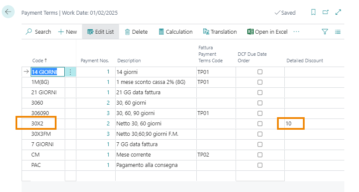Open Payment Nos. link for 306090
Image resolution: width=359 pixels, height=192 pixels.
tap(108, 113)
